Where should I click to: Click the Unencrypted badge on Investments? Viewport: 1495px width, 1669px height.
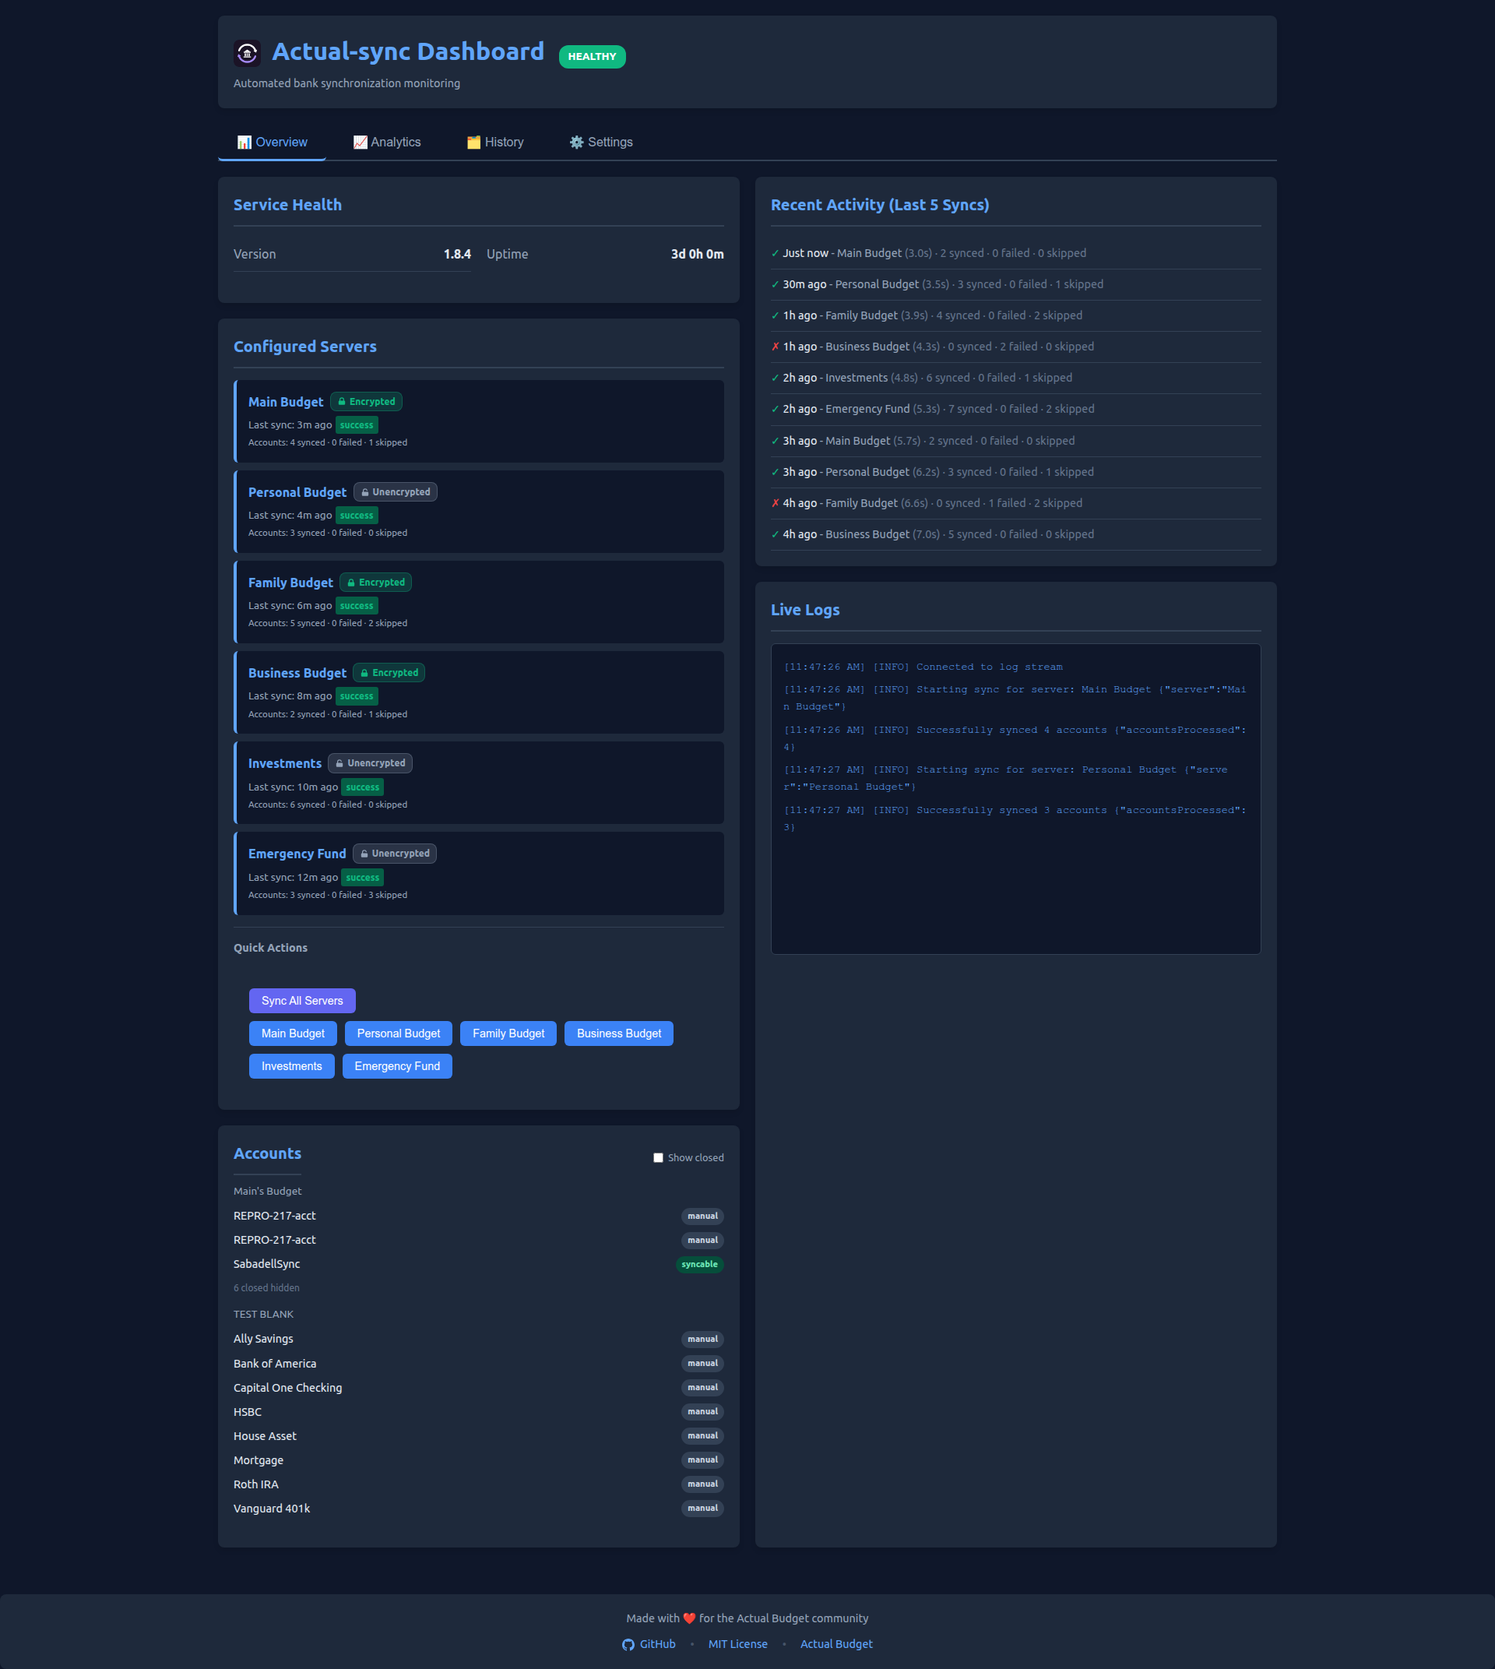click(x=371, y=763)
